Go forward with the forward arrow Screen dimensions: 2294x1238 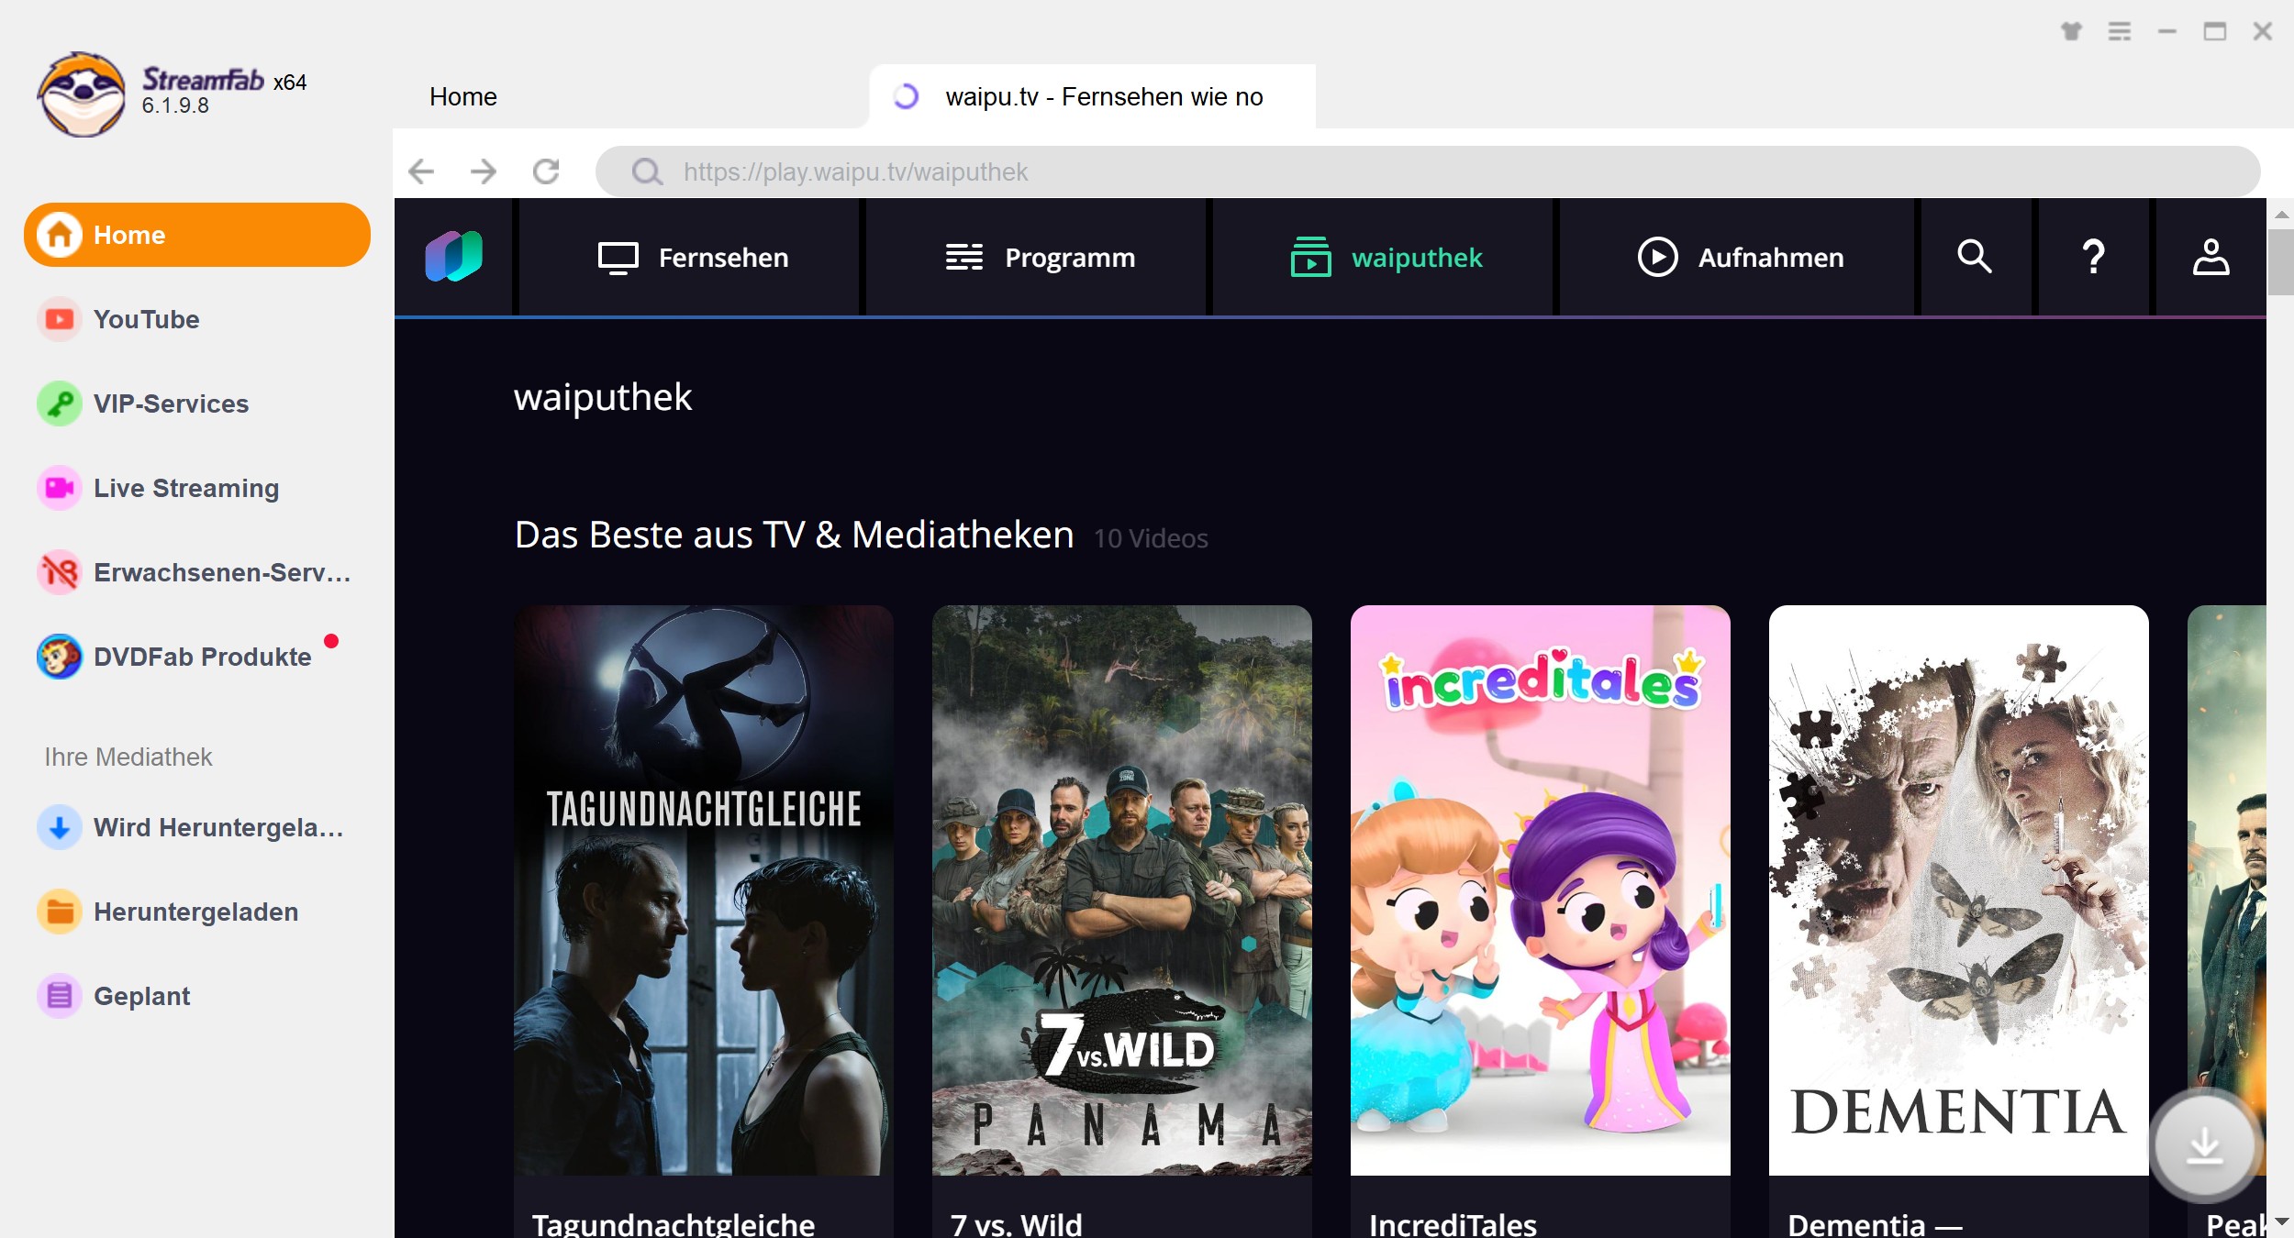click(x=484, y=171)
